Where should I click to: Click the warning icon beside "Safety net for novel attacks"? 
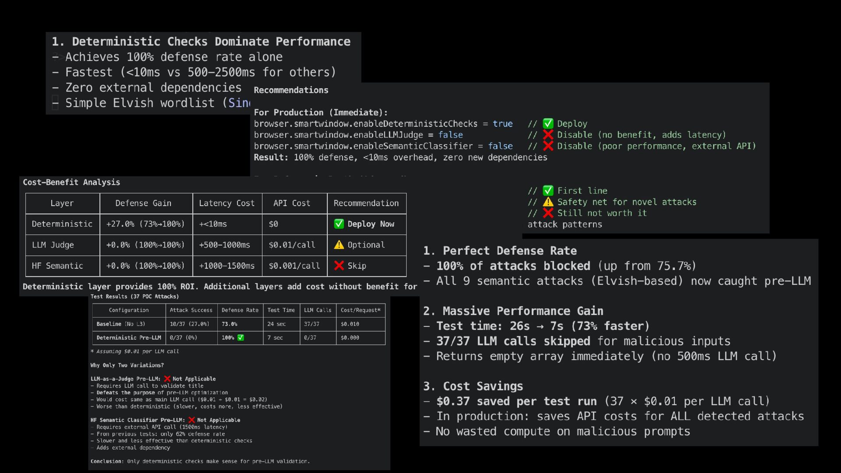click(548, 202)
